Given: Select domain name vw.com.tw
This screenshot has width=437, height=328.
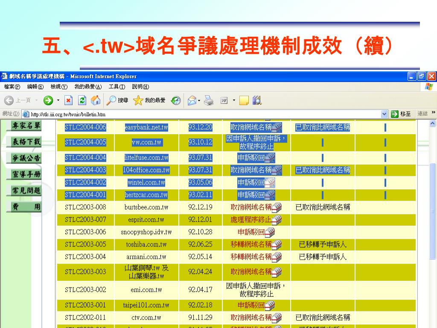Looking at the screenshot, I should [x=147, y=142].
